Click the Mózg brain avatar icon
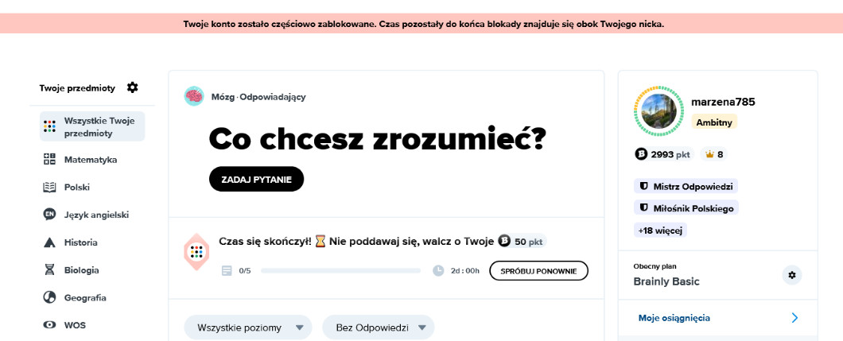The height and width of the screenshot is (341, 843). click(194, 96)
